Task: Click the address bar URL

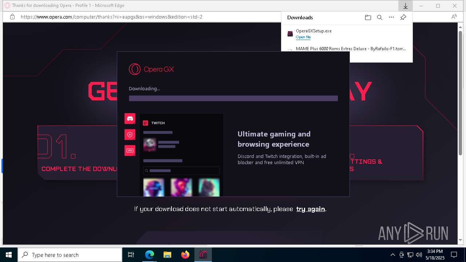Action: click(111, 17)
